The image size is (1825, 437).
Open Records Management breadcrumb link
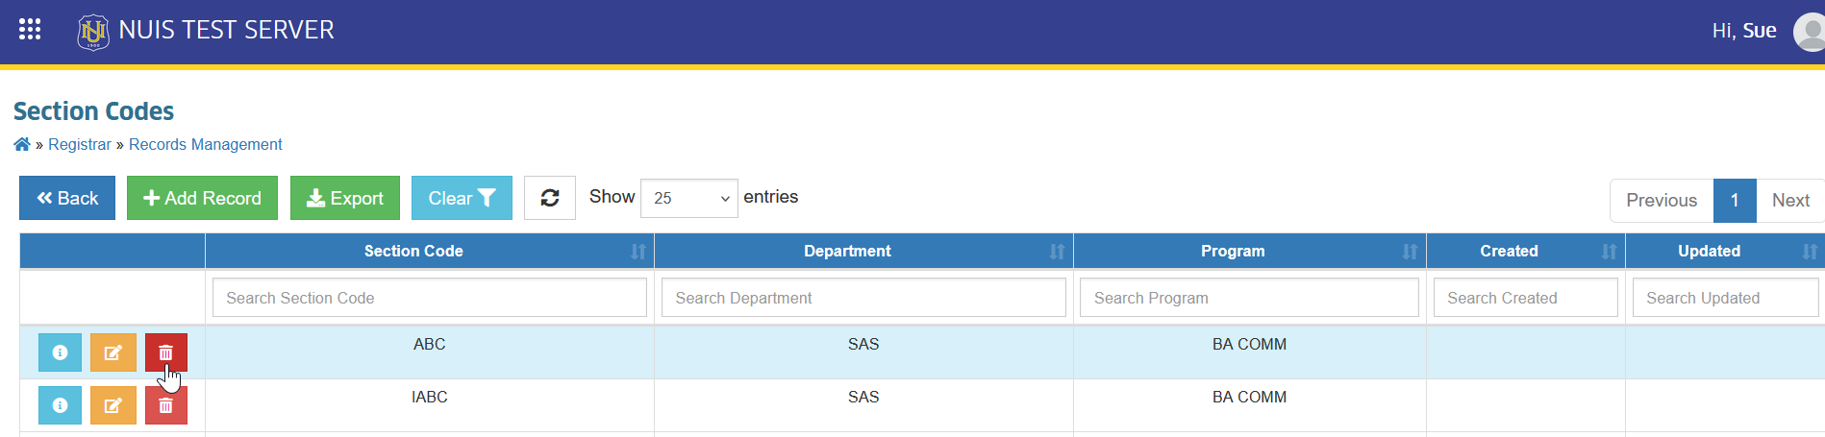click(x=206, y=144)
